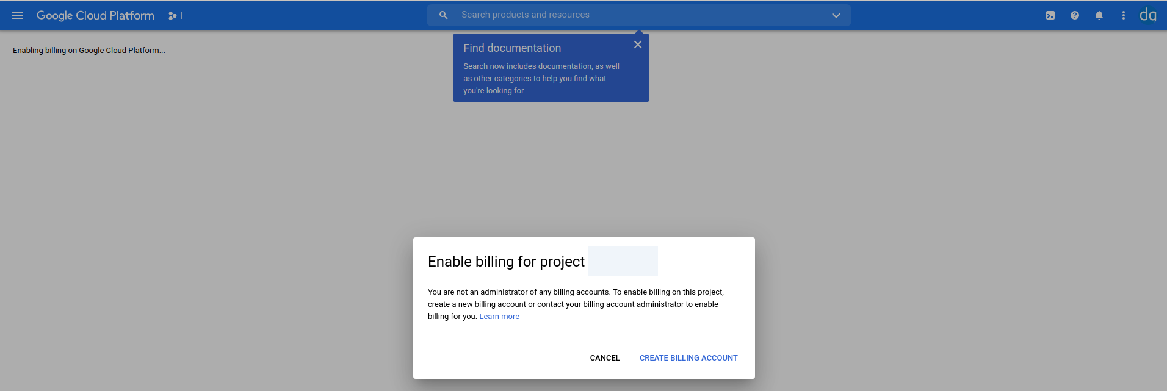The image size is (1167, 391).
Task: Open the hamburger navigation menu
Action: pos(18,15)
